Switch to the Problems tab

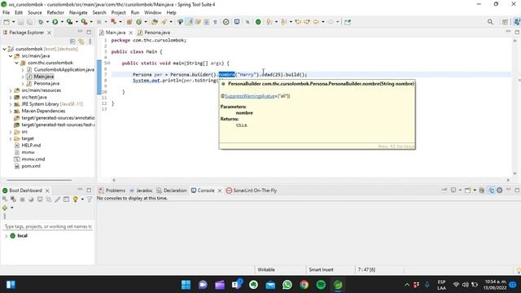(112, 190)
